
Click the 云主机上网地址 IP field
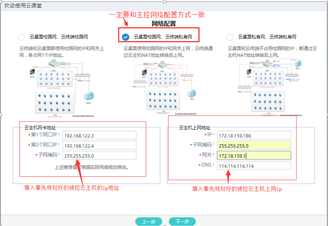pos(254,135)
